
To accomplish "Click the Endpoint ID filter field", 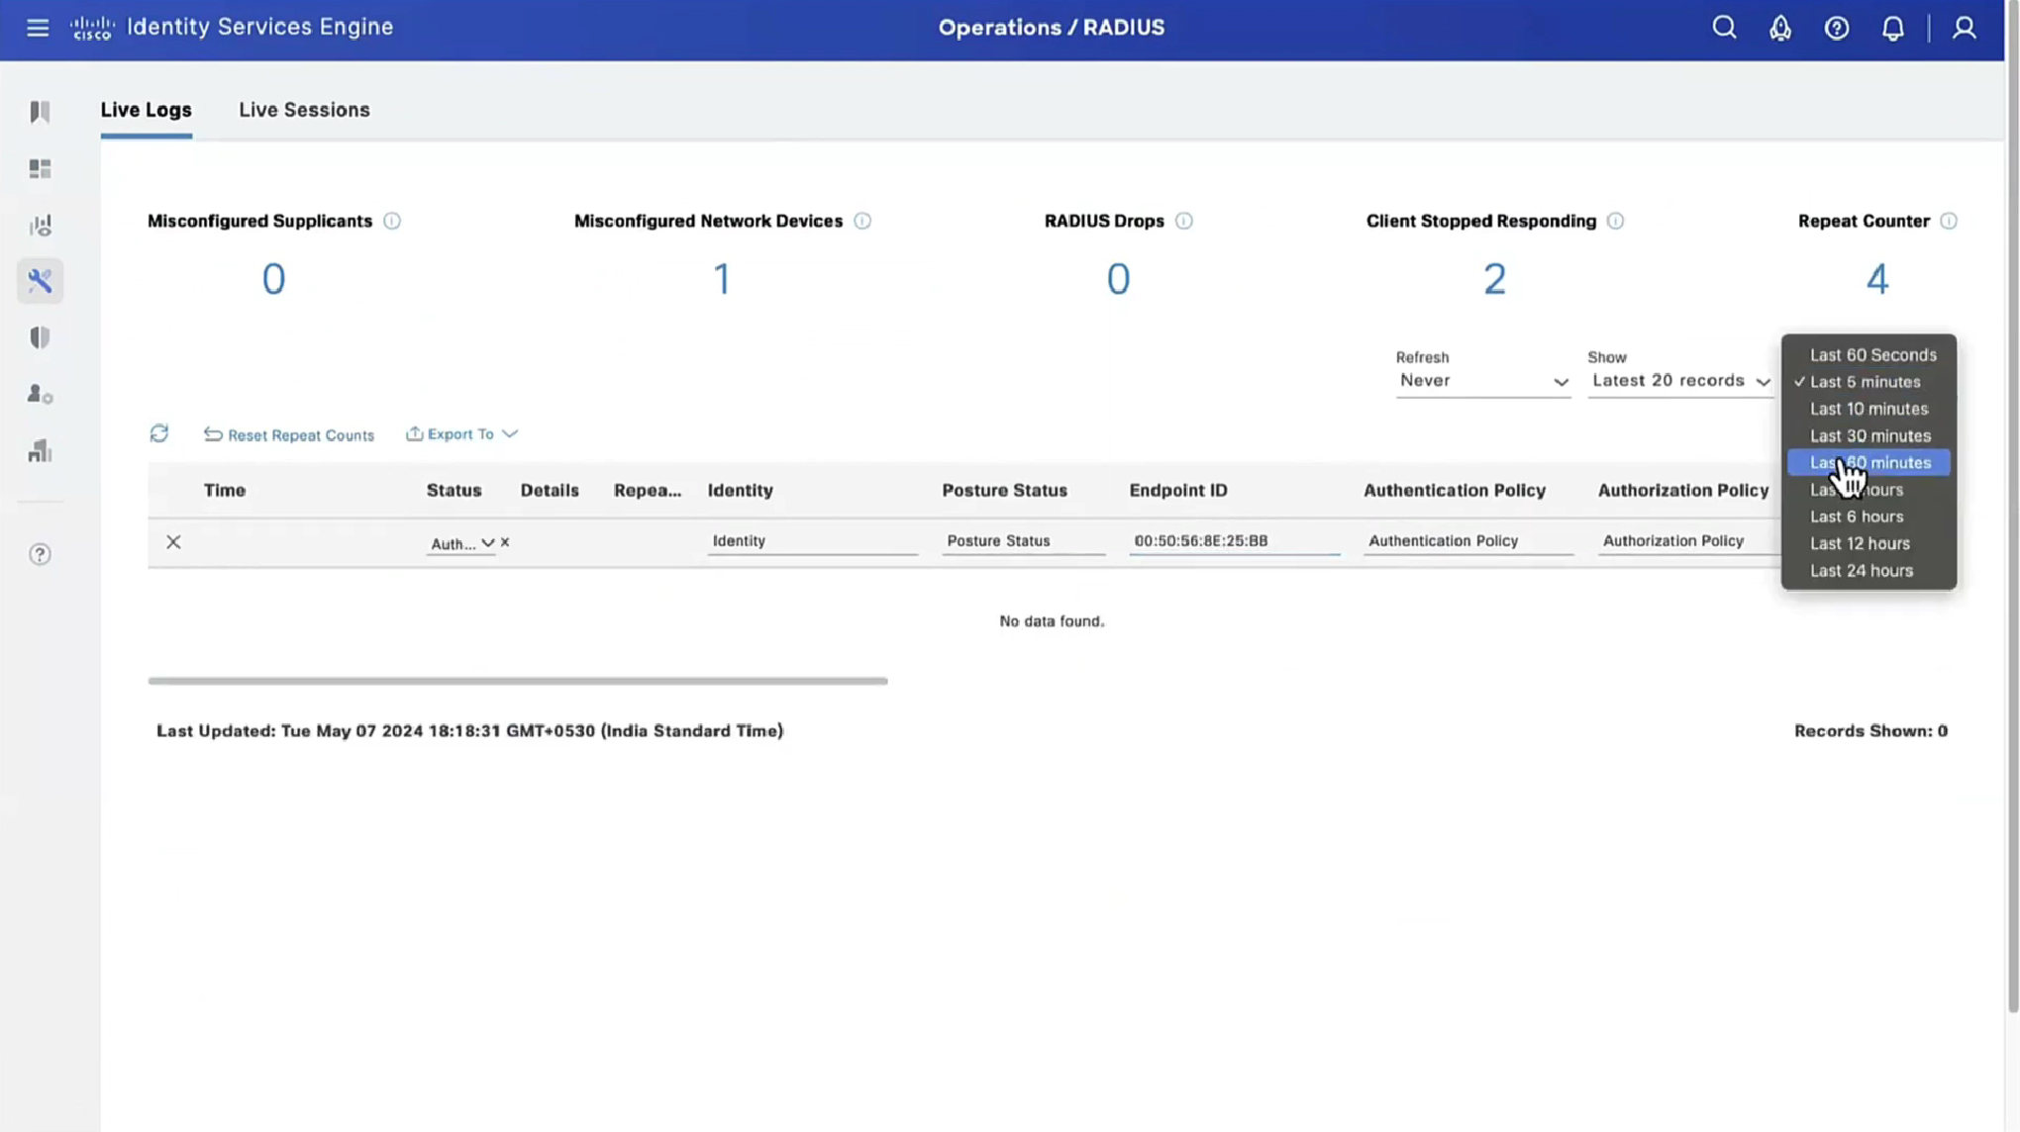I will click(x=1233, y=541).
